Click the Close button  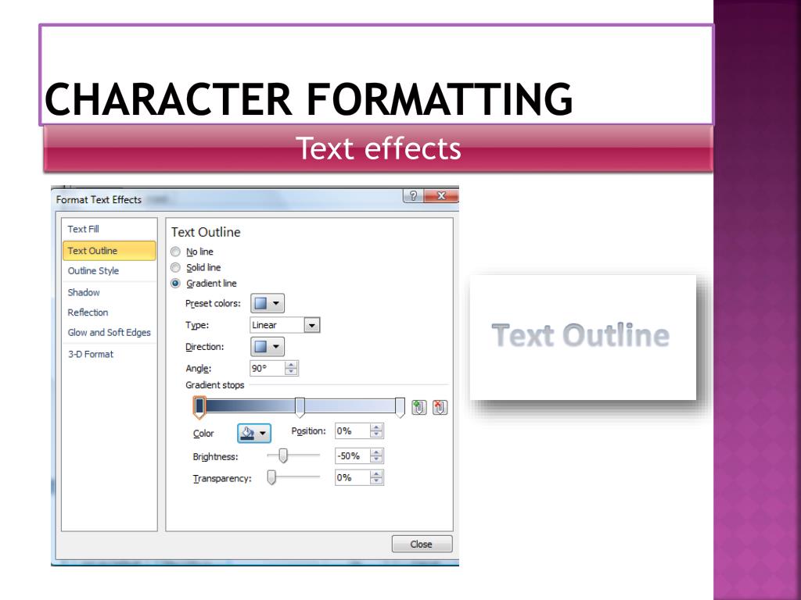point(422,544)
